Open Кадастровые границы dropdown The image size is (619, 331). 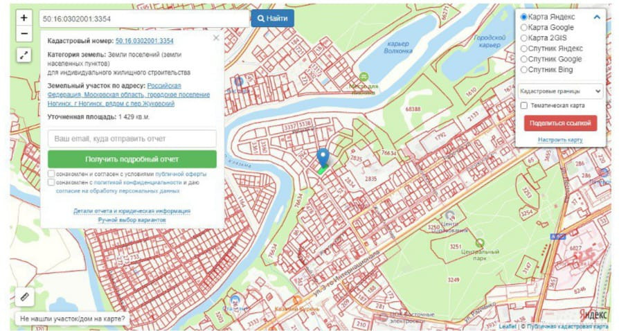pos(561,91)
